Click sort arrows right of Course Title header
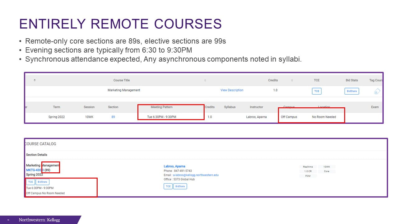 [205, 80]
